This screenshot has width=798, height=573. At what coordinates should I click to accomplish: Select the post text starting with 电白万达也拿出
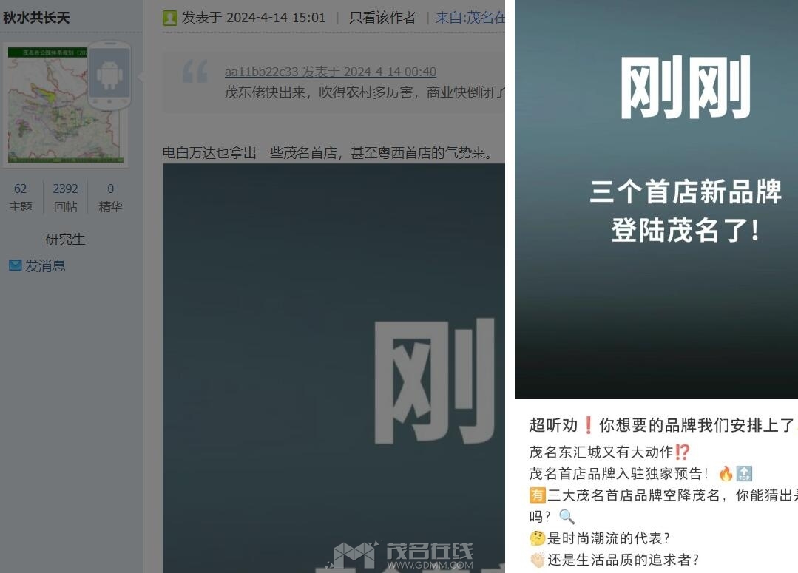[x=327, y=152]
